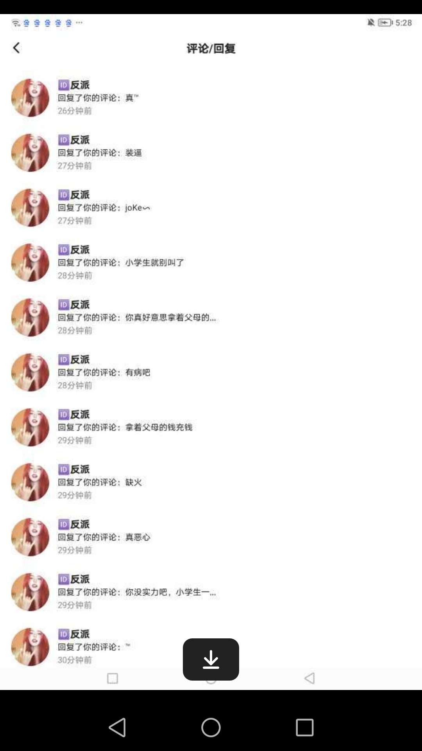Open reply reading joKe

pos(211,207)
